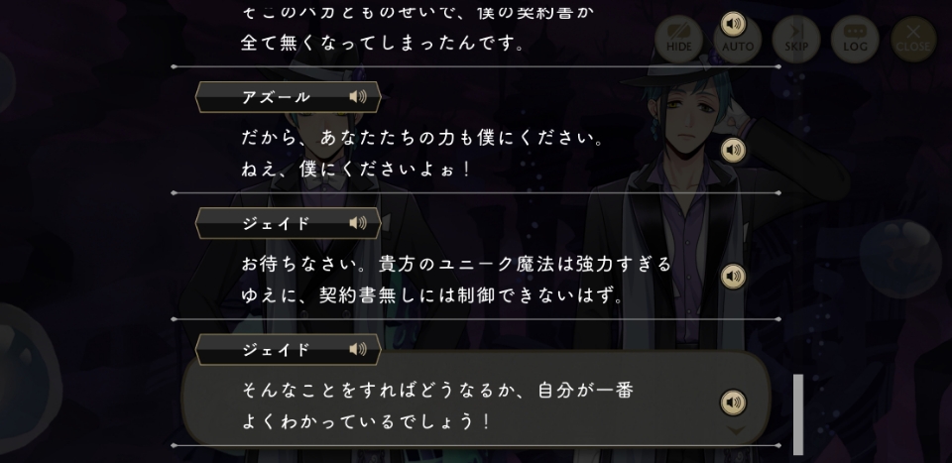952x463 pixels.
Task: Select the ねえ、僕にくださいよぉ dialogue text
Action: pyautogui.click(x=356, y=170)
